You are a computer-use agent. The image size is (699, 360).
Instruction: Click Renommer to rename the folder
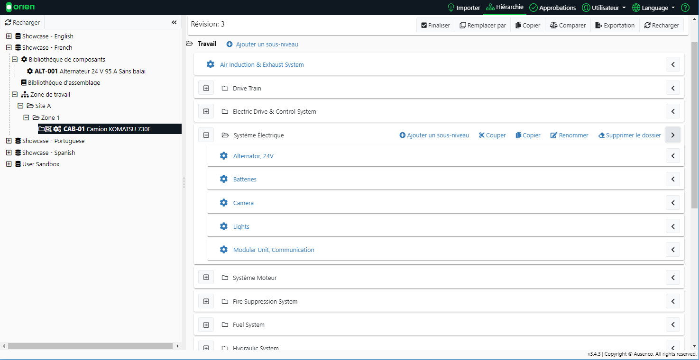coord(569,135)
